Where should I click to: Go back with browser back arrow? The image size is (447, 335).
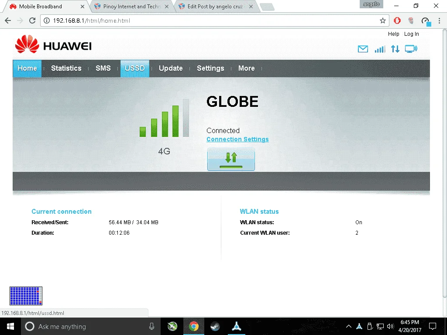coord(8,21)
